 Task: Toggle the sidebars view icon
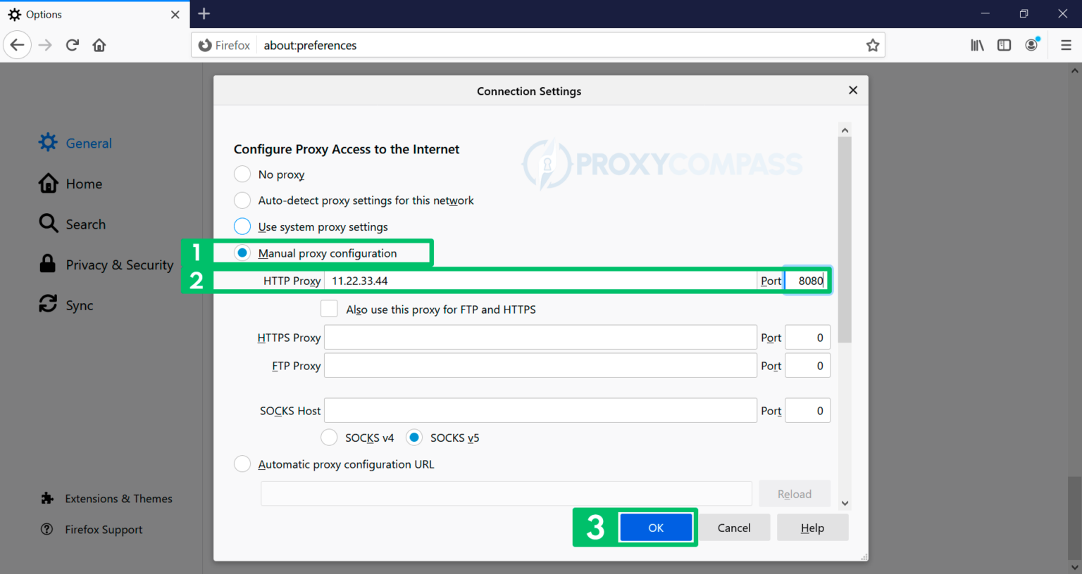tap(1004, 44)
